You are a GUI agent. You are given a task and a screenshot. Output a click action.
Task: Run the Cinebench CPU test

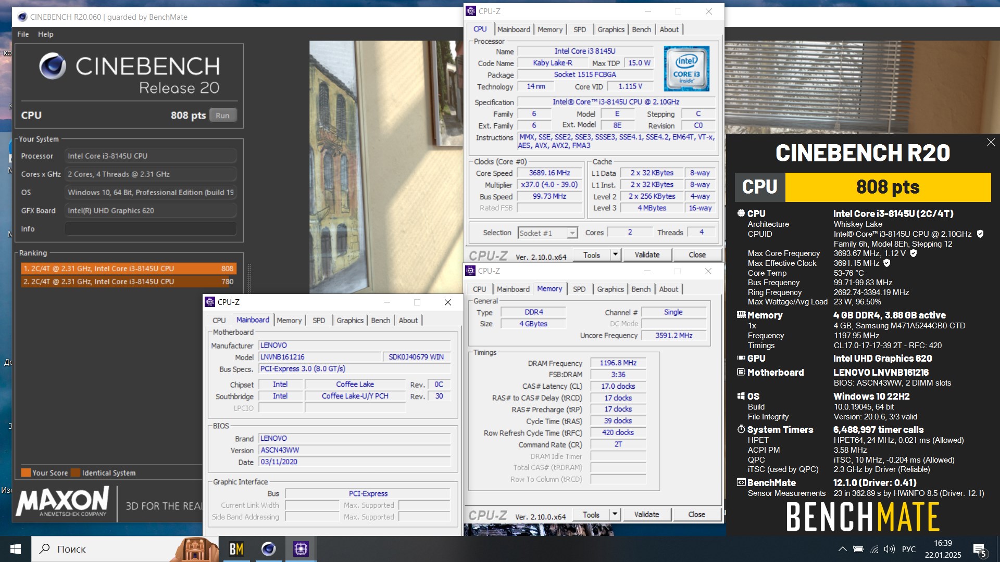click(x=222, y=116)
